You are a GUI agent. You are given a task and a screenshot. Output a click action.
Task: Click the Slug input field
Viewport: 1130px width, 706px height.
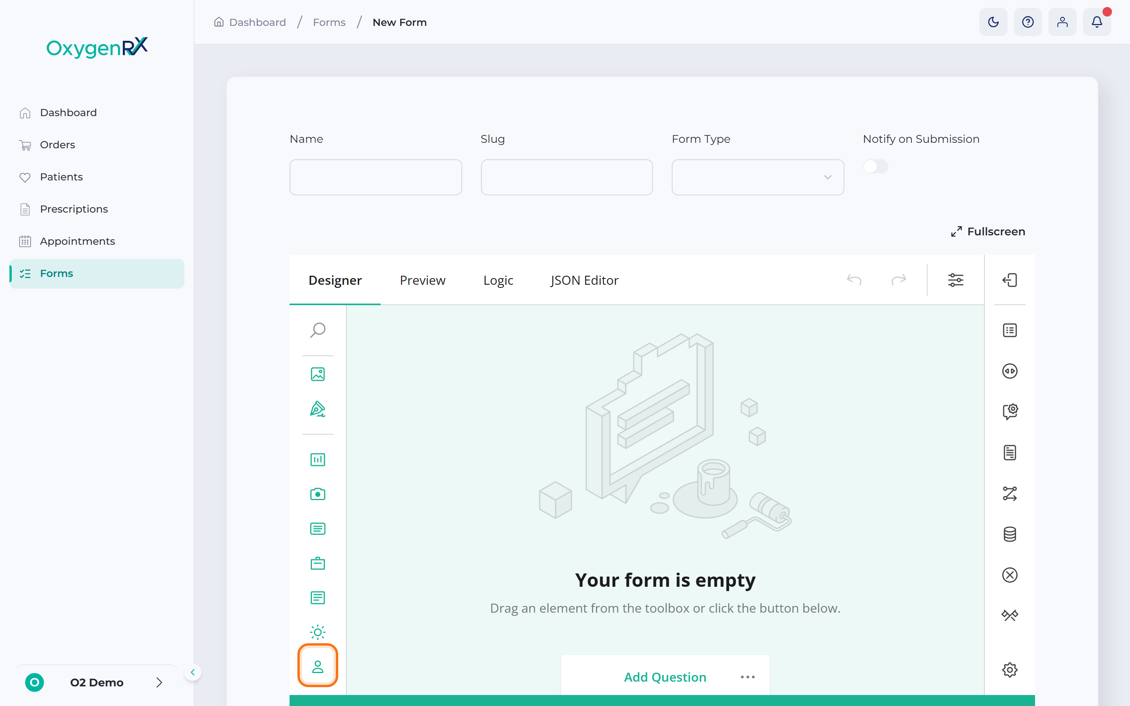click(567, 177)
